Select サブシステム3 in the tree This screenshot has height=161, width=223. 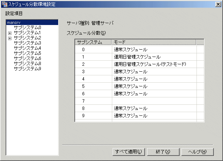coord(28,43)
